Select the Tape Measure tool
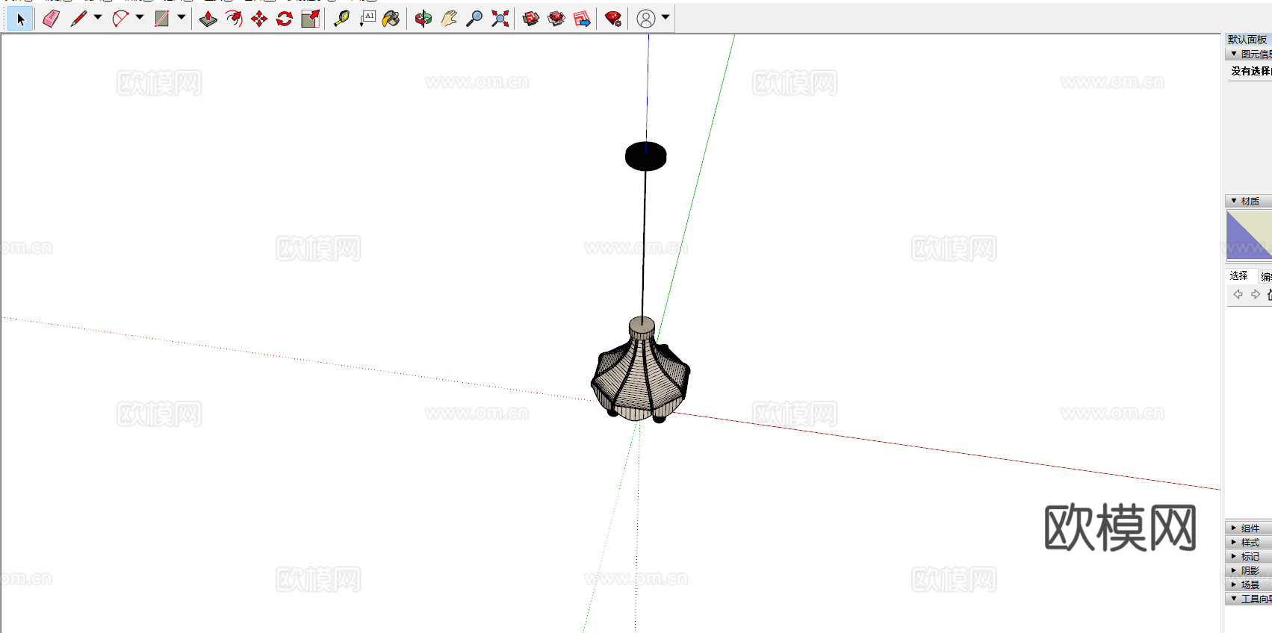This screenshot has width=1272, height=633. coord(341,19)
